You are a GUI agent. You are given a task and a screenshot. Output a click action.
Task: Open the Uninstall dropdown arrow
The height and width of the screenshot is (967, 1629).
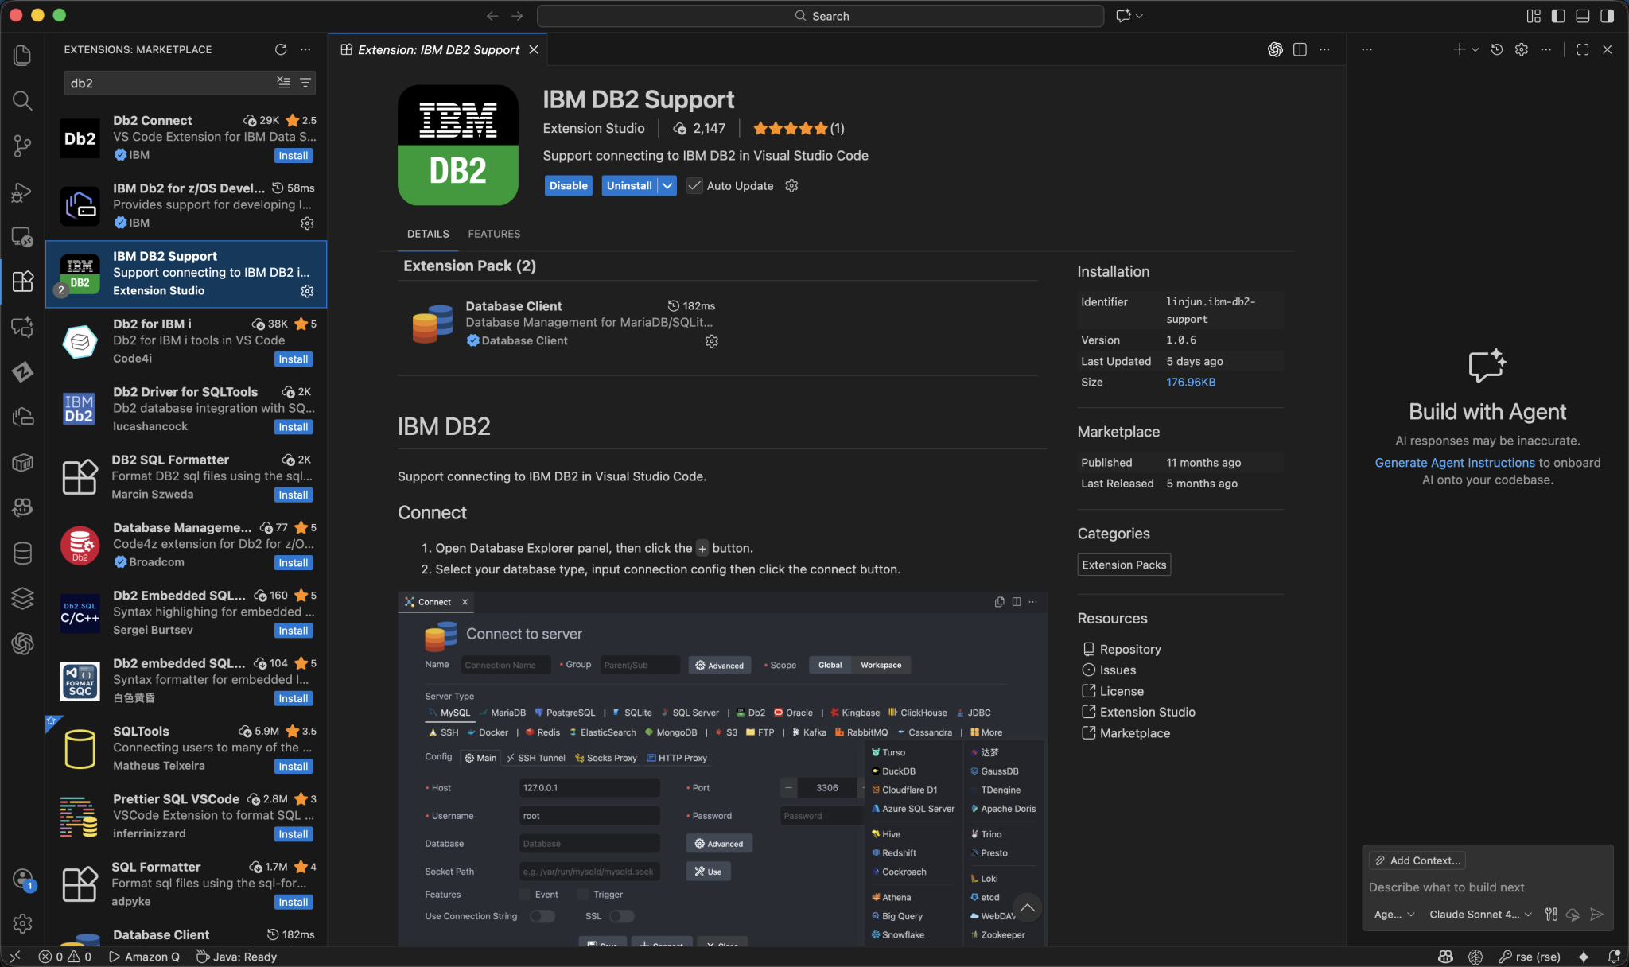click(x=666, y=185)
